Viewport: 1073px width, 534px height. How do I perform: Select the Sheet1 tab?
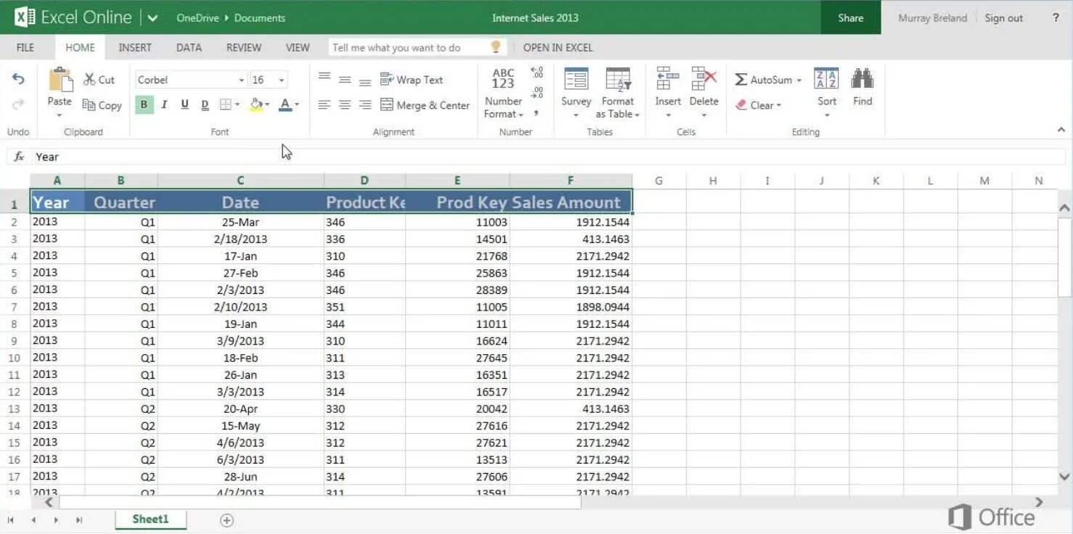coord(150,519)
